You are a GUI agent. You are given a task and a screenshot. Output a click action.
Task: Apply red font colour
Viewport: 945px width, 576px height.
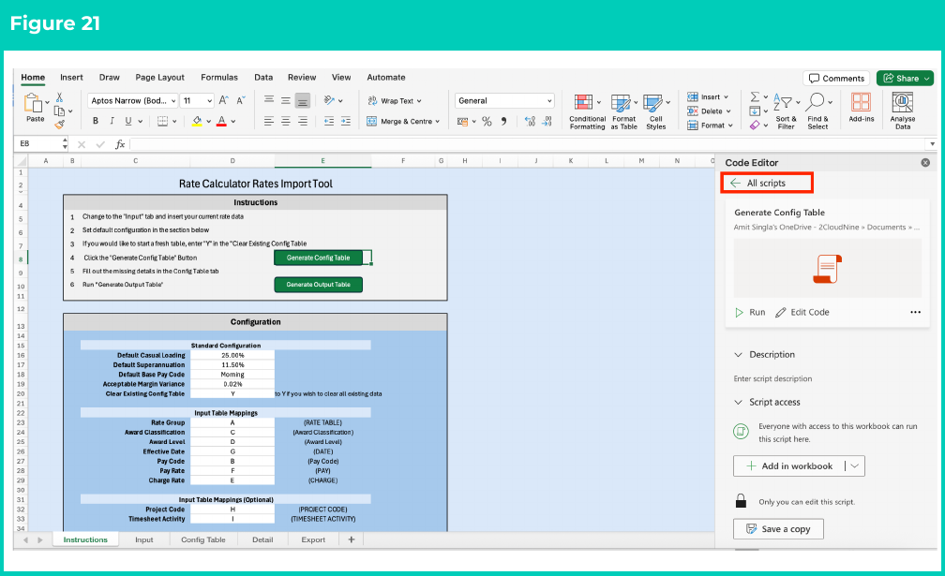(x=222, y=121)
